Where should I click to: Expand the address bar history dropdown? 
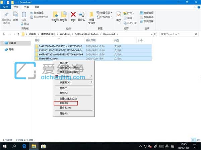(x=151, y=34)
